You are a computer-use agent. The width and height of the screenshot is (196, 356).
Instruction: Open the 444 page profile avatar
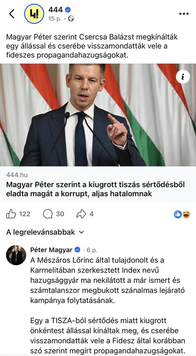[34, 14]
